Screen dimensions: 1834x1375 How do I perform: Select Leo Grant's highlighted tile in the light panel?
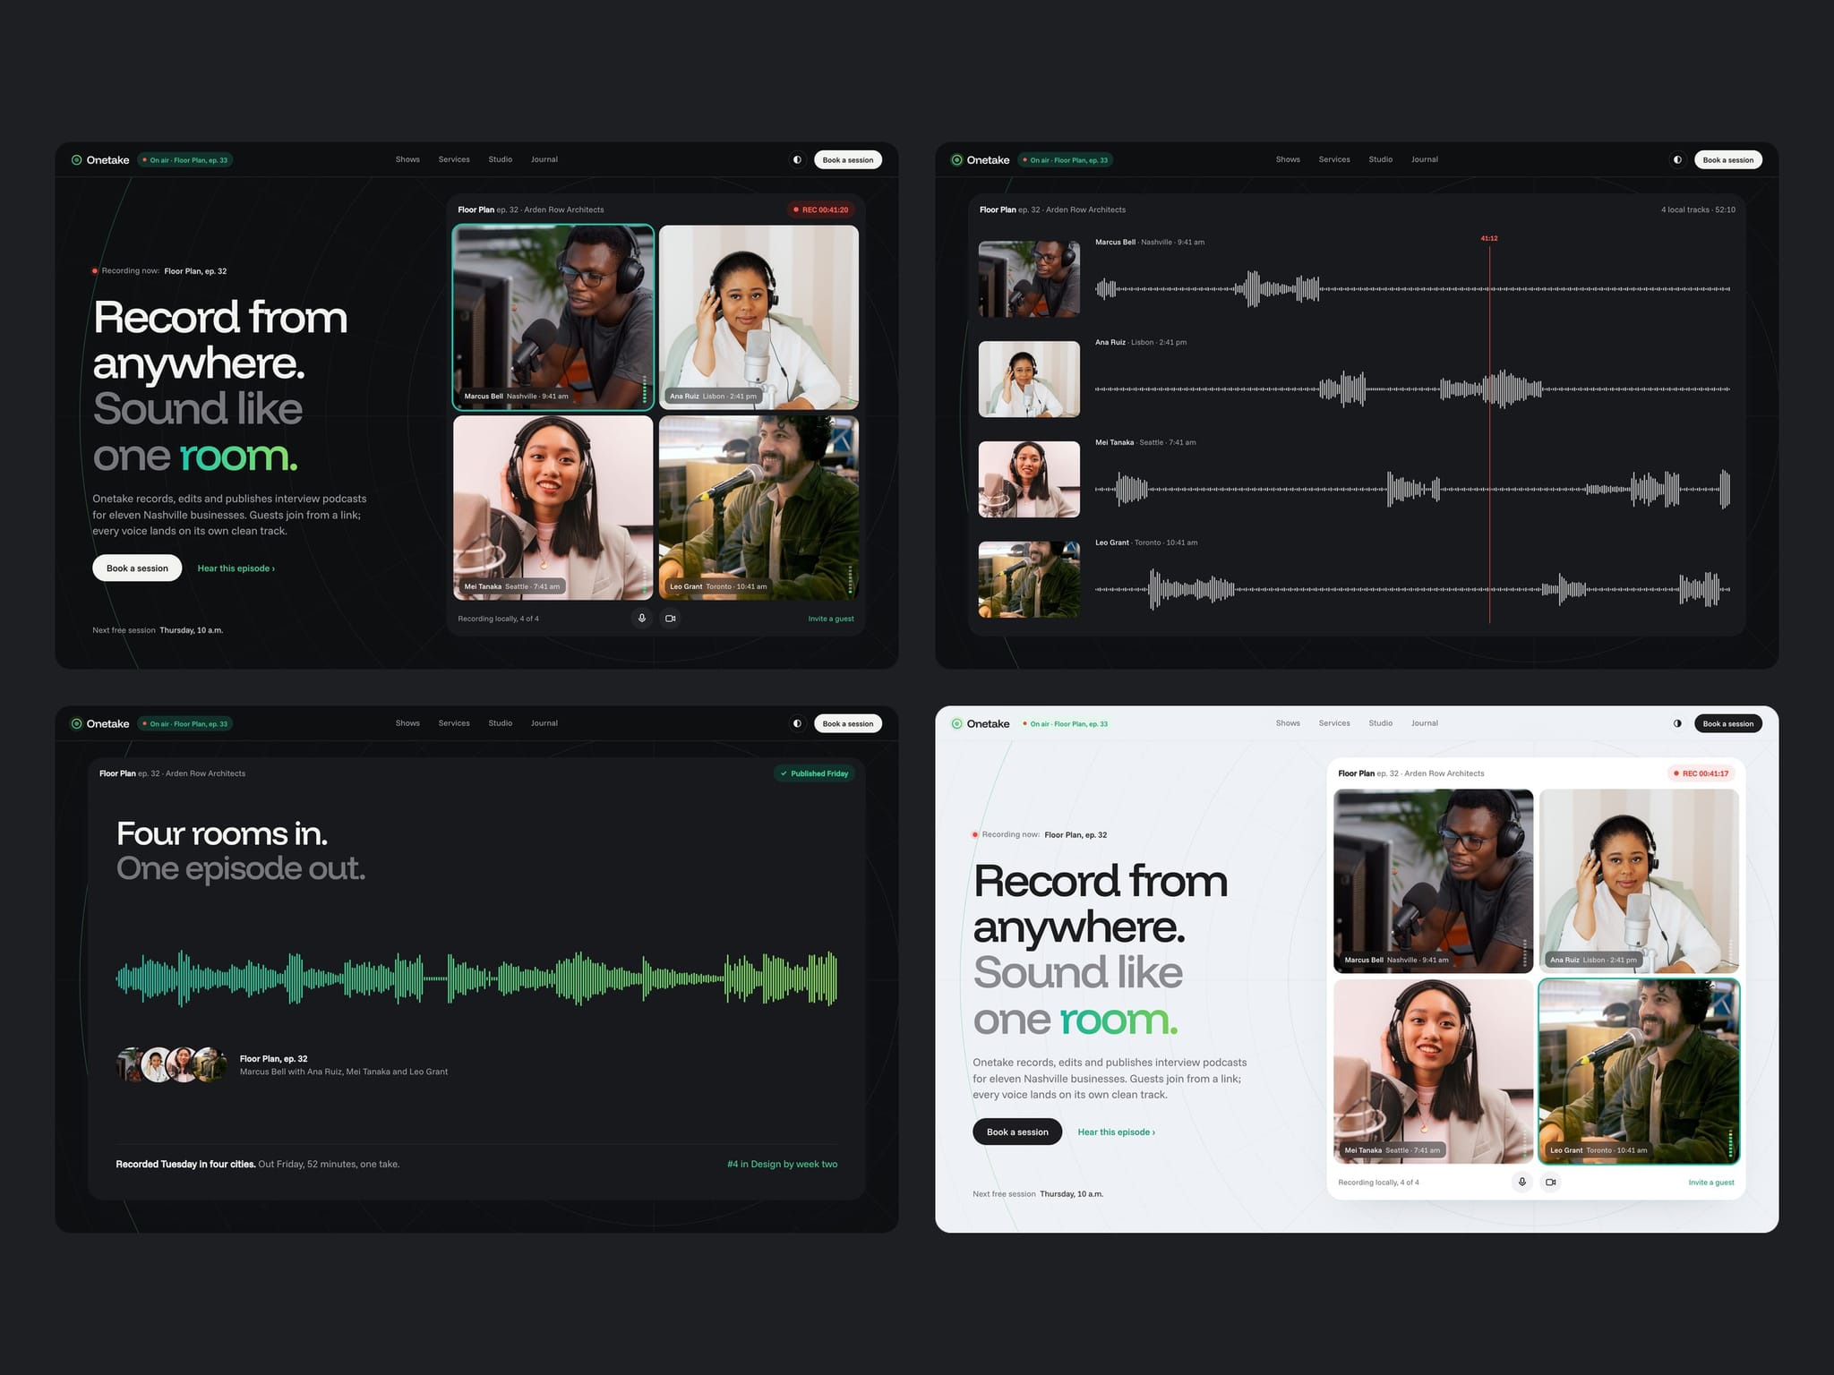coord(1639,1071)
